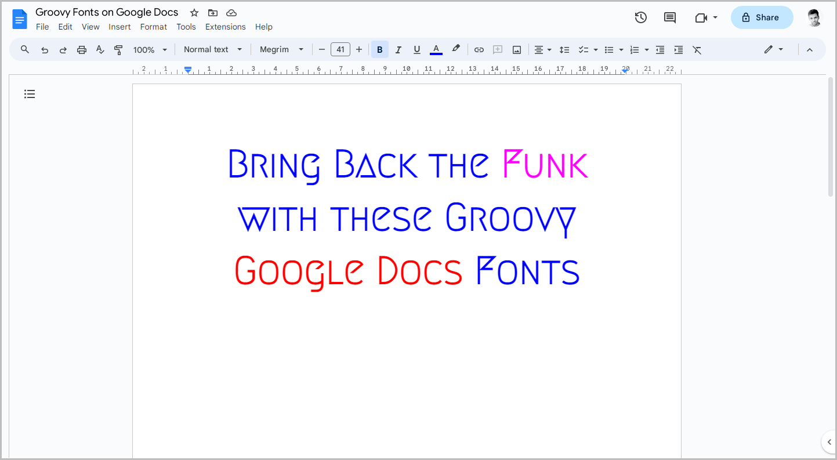837x460 pixels.
Task: Click the Share button
Action: [762, 17]
